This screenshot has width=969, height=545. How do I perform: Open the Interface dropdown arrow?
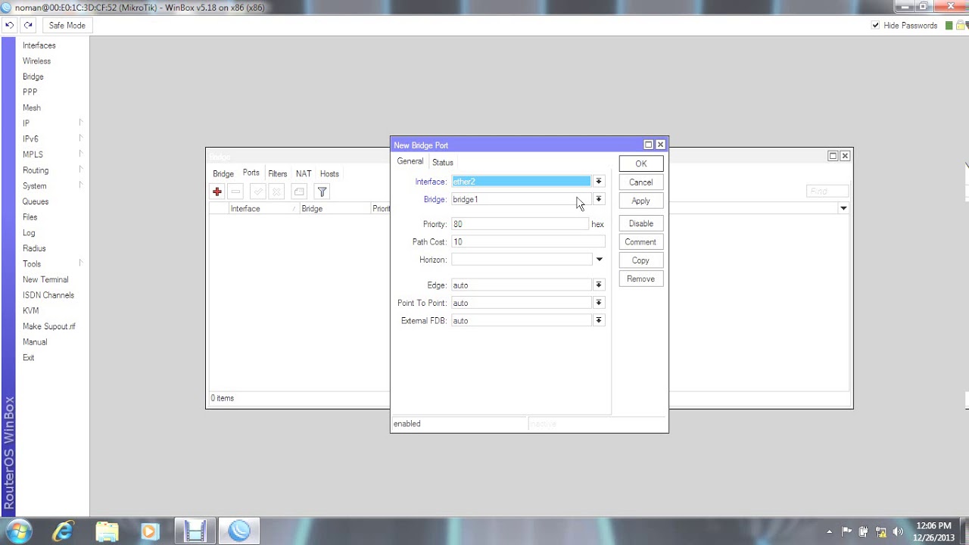click(x=599, y=182)
